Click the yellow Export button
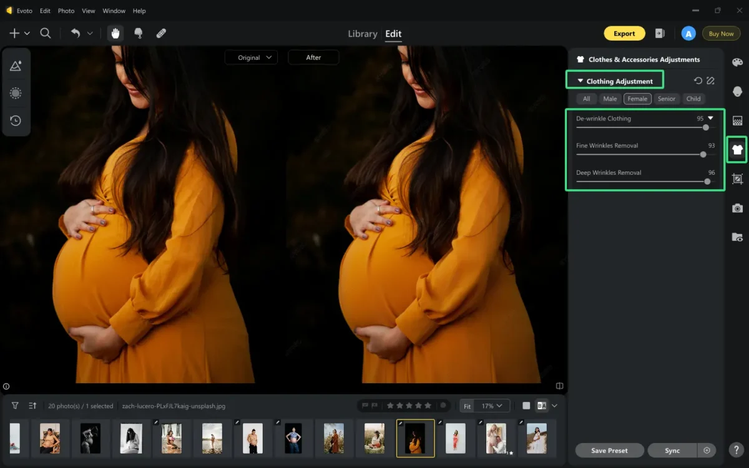 pos(624,34)
